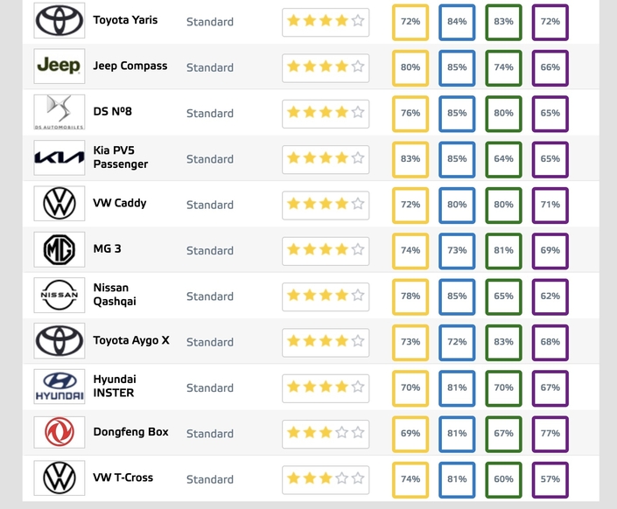Open the Jeep Compass model link

point(130,66)
